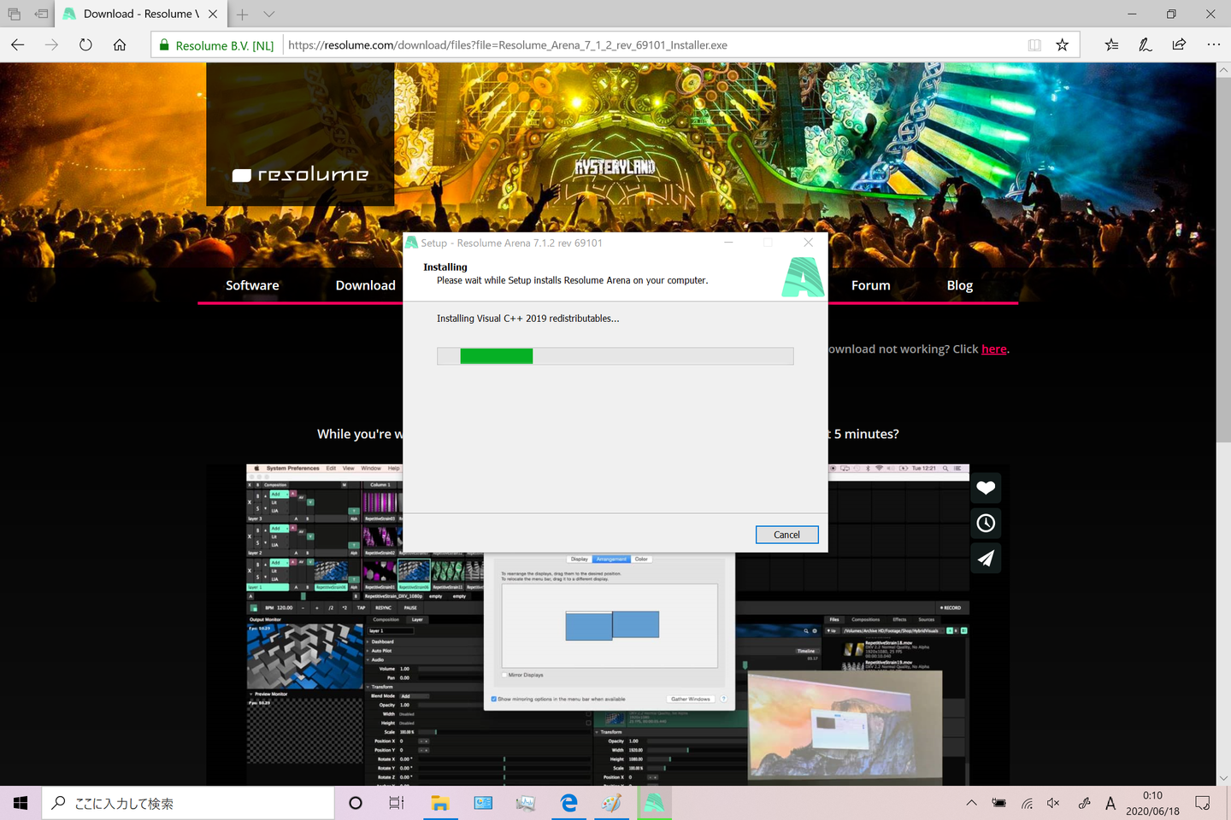The height and width of the screenshot is (820, 1231).
Task: Open Edge Settings and more menu
Action: [x=1214, y=44]
